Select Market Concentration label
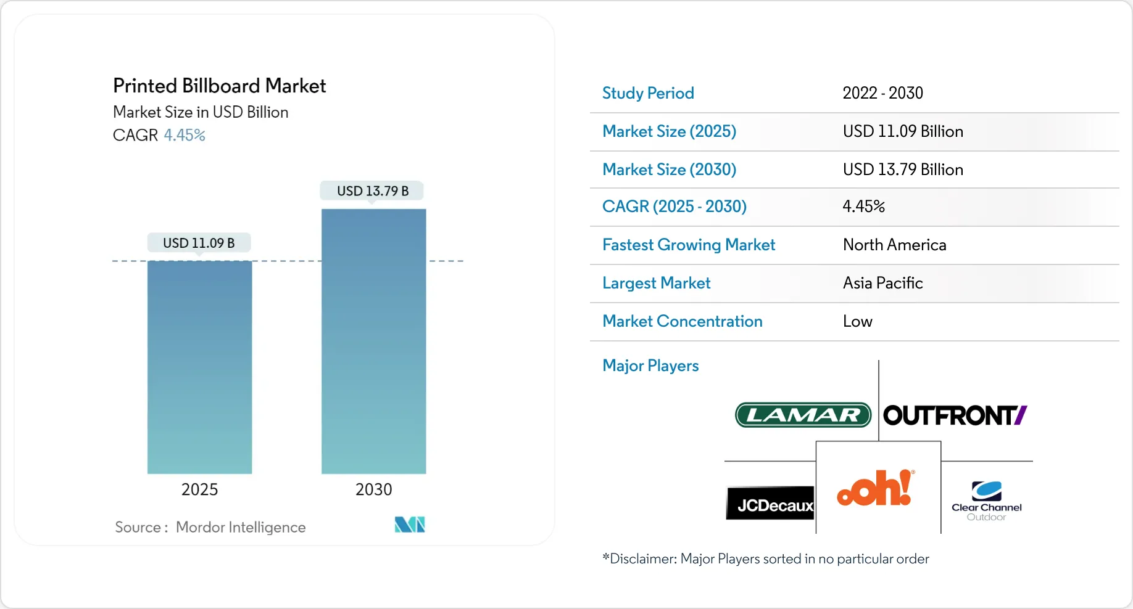This screenshot has height=609, width=1133. 683,321
